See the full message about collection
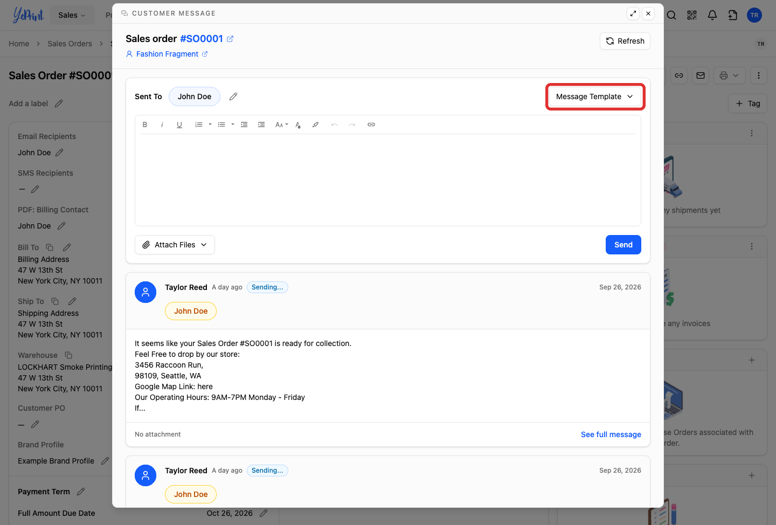Screen dimensions: 776x525 click(611, 434)
